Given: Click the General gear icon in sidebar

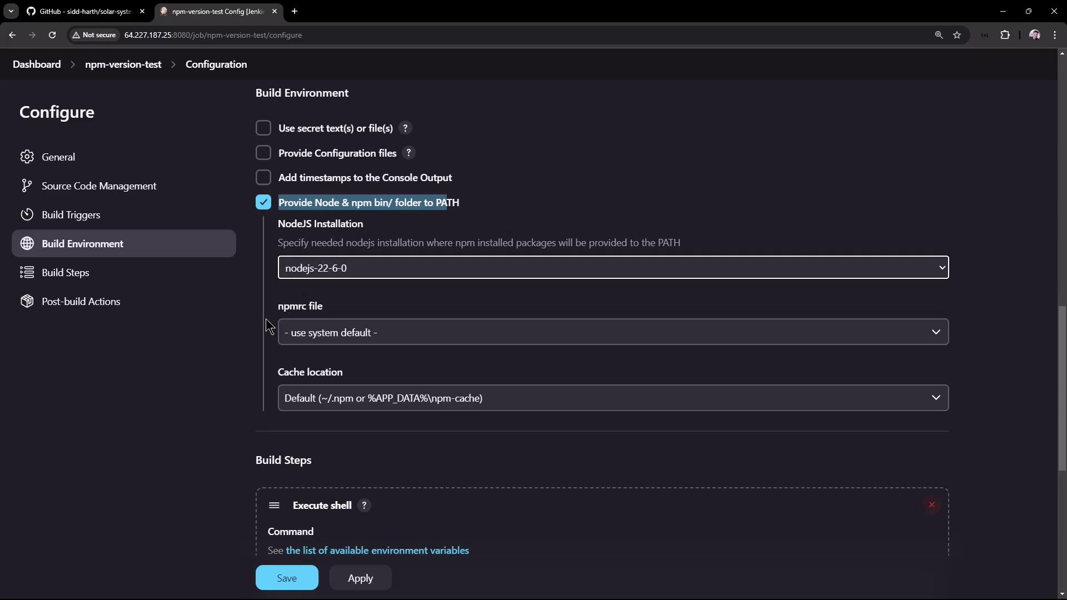Looking at the screenshot, I should tap(27, 157).
